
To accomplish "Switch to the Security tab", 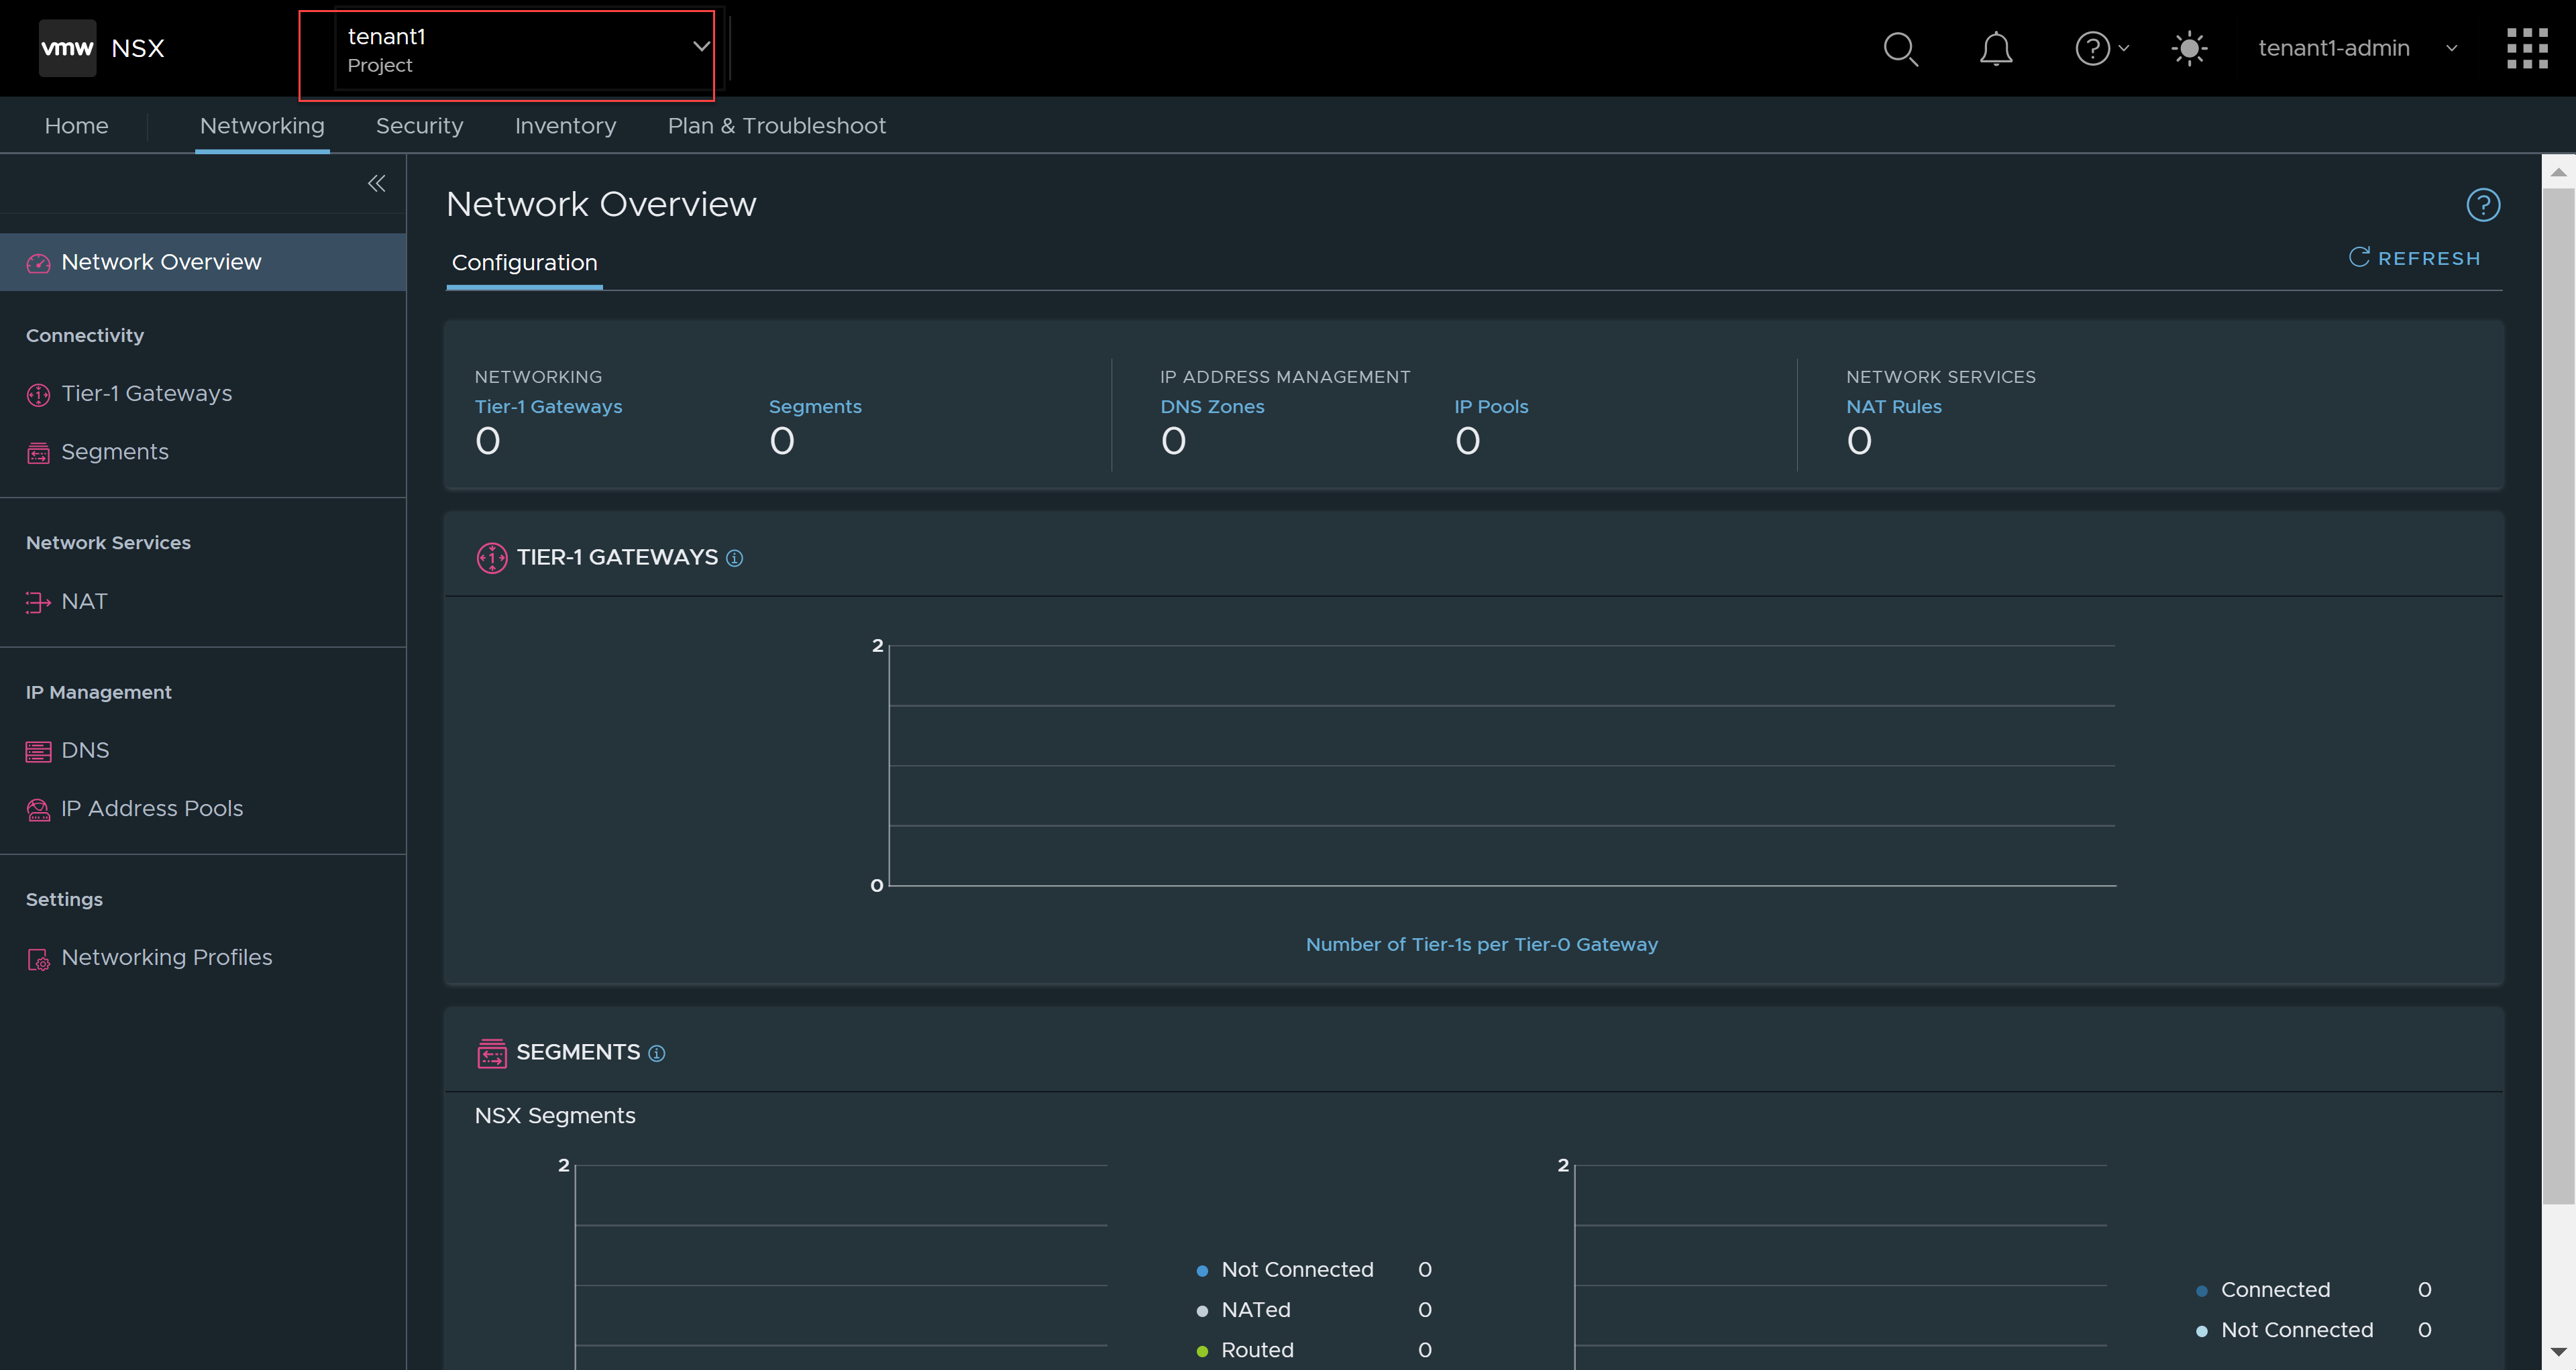I will (419, 126).
